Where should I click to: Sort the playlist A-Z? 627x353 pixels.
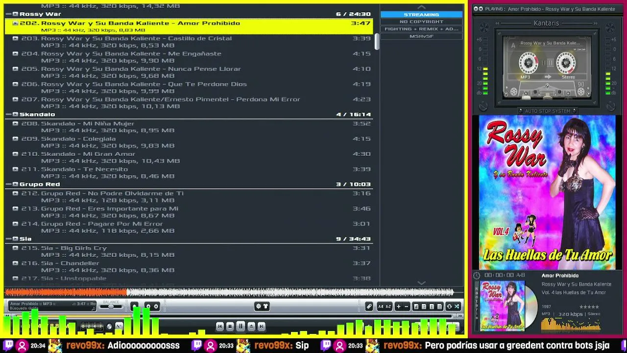coord(388,306)
